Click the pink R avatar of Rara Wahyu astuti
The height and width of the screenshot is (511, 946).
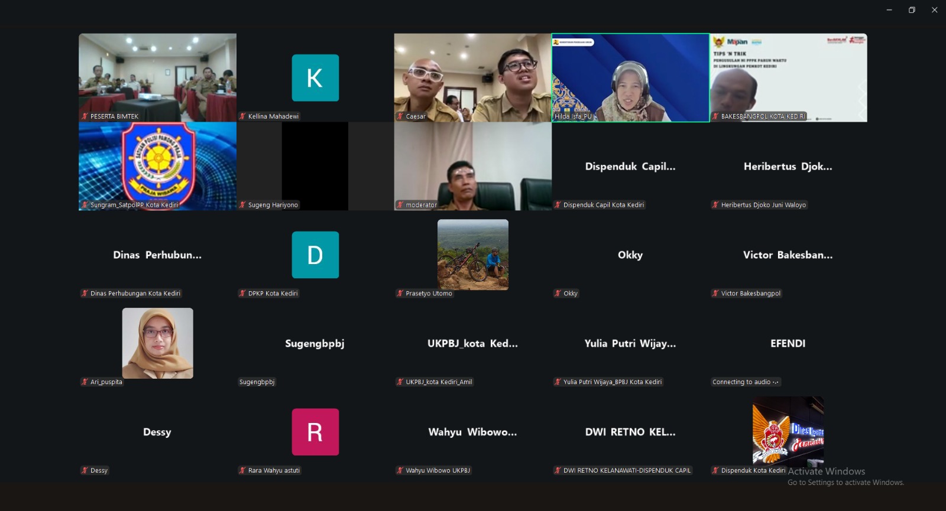click(x=315, y=432)
